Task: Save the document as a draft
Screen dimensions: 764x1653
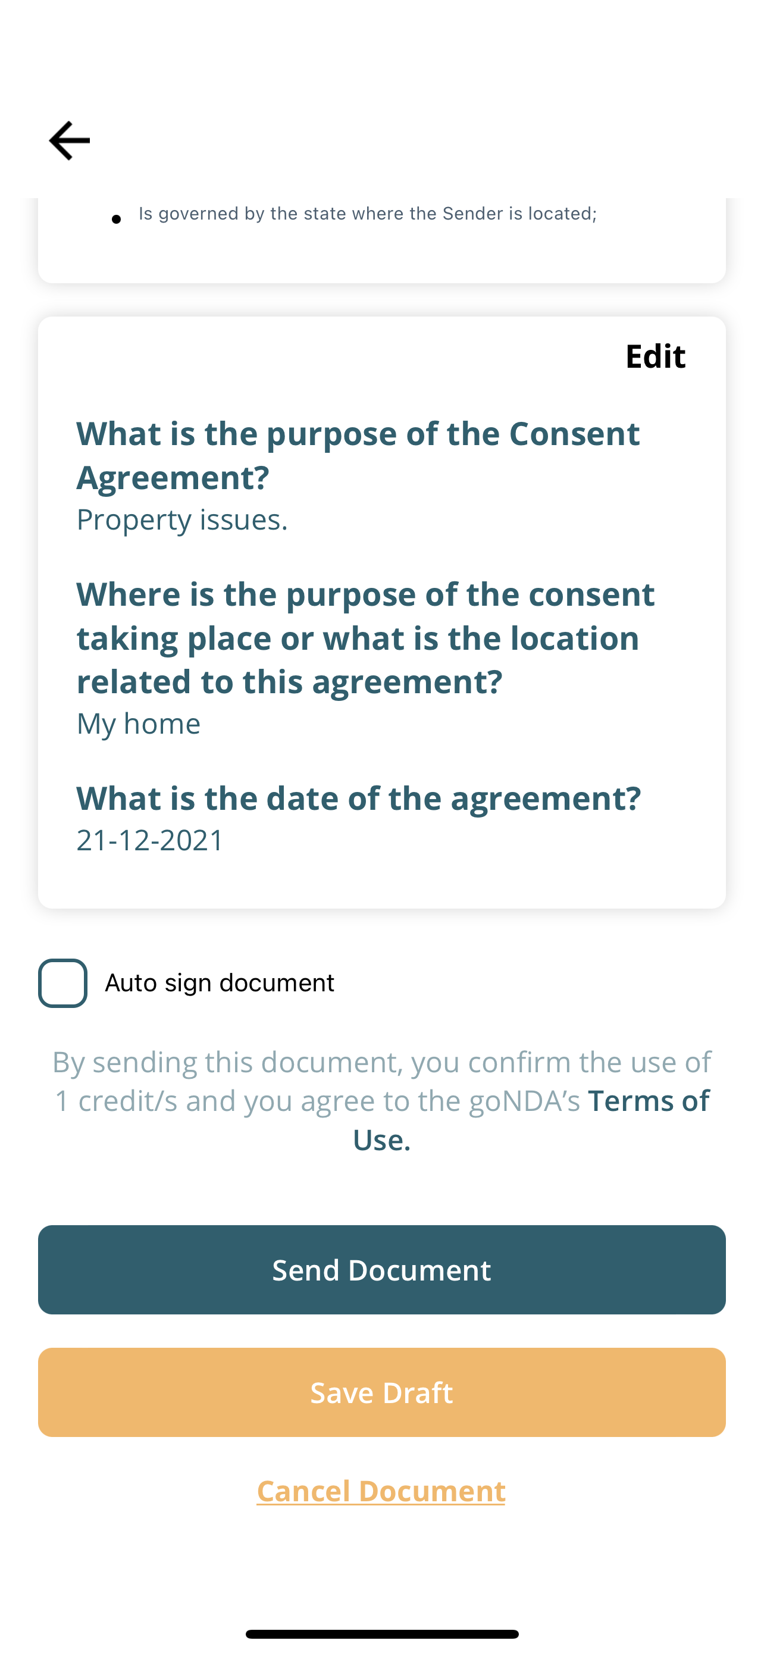Action: [x=381, y=1392]
